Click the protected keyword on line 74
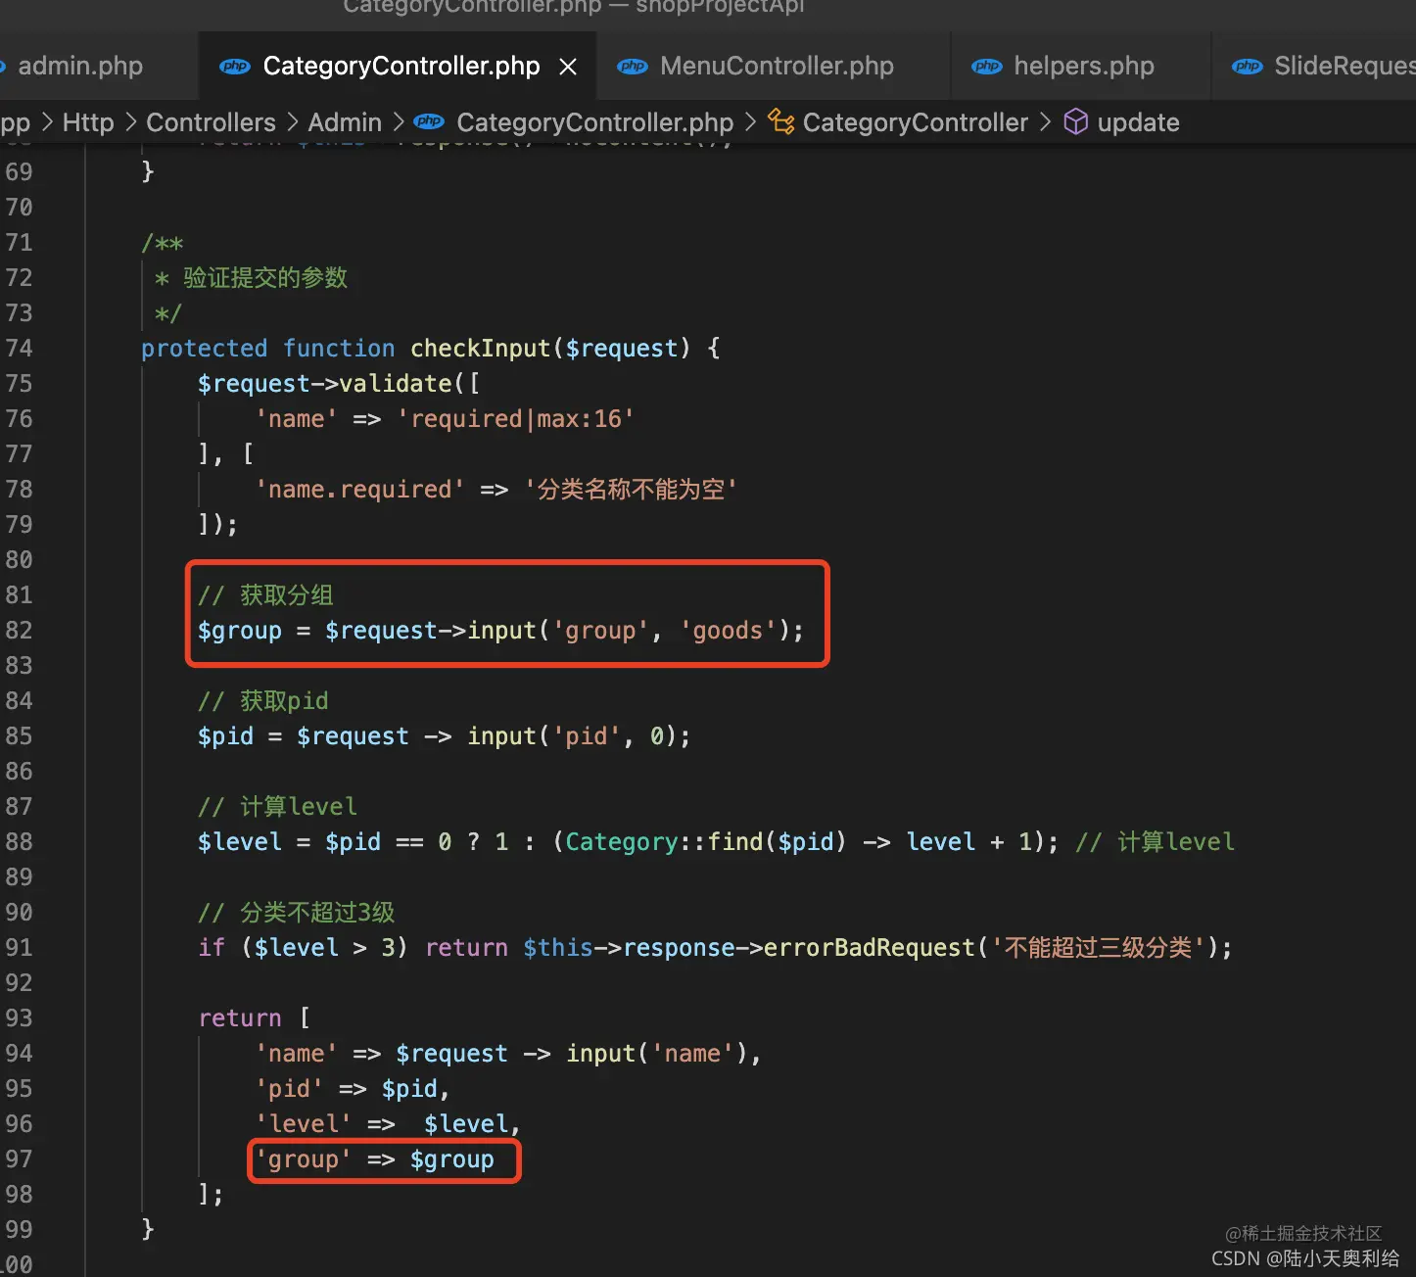This screenshot has width=1416, height=1277. click(x=204, y=349)
